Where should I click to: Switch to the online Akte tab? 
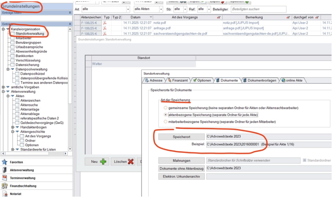pyautogui.click(x=292, y=80)
